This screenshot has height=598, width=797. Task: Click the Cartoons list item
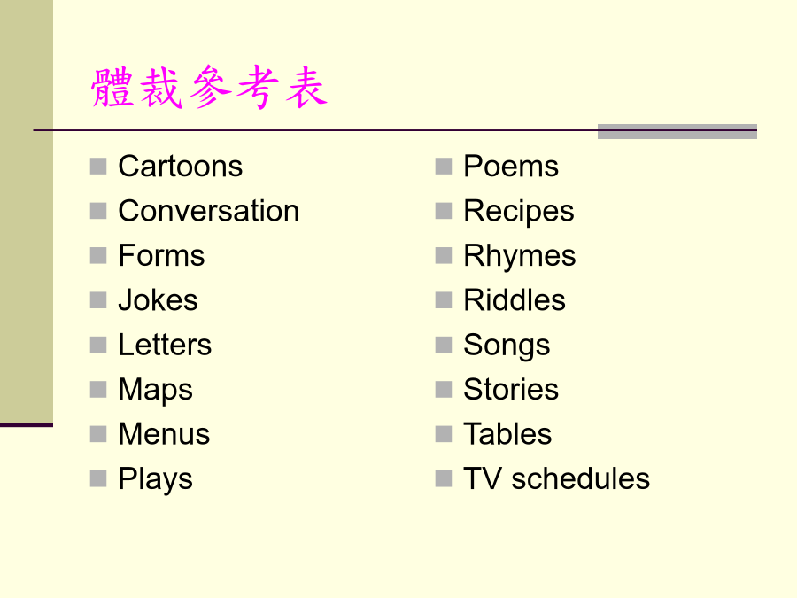coord(181,167)
